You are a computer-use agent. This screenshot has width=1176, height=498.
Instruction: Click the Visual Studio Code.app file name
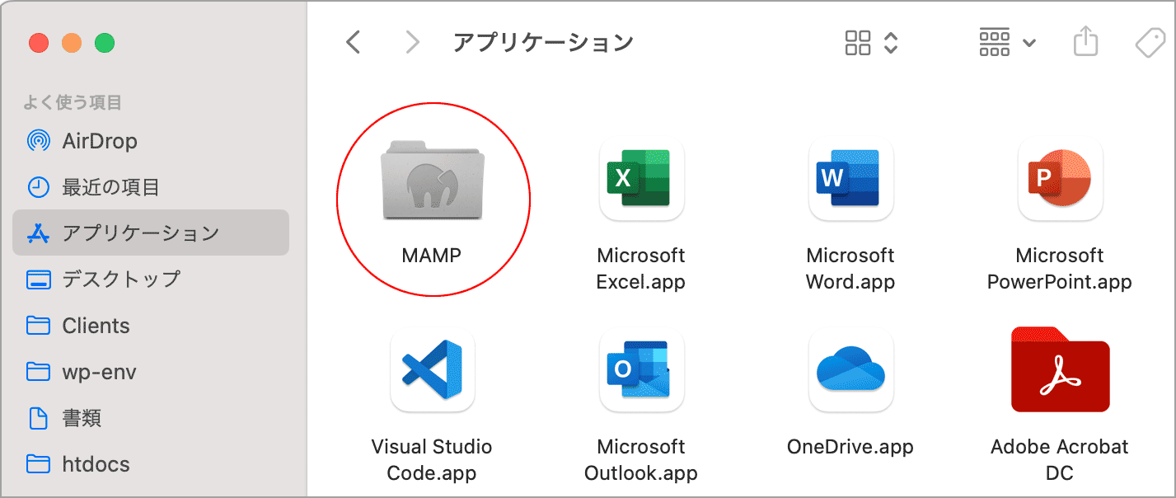pyautogui.click(x=432, y=460)
